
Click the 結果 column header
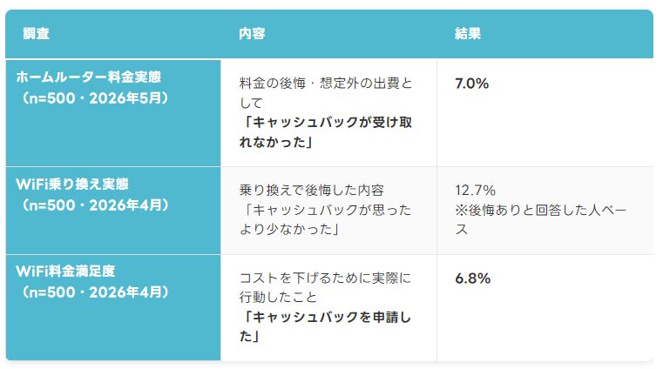point(468,33)
